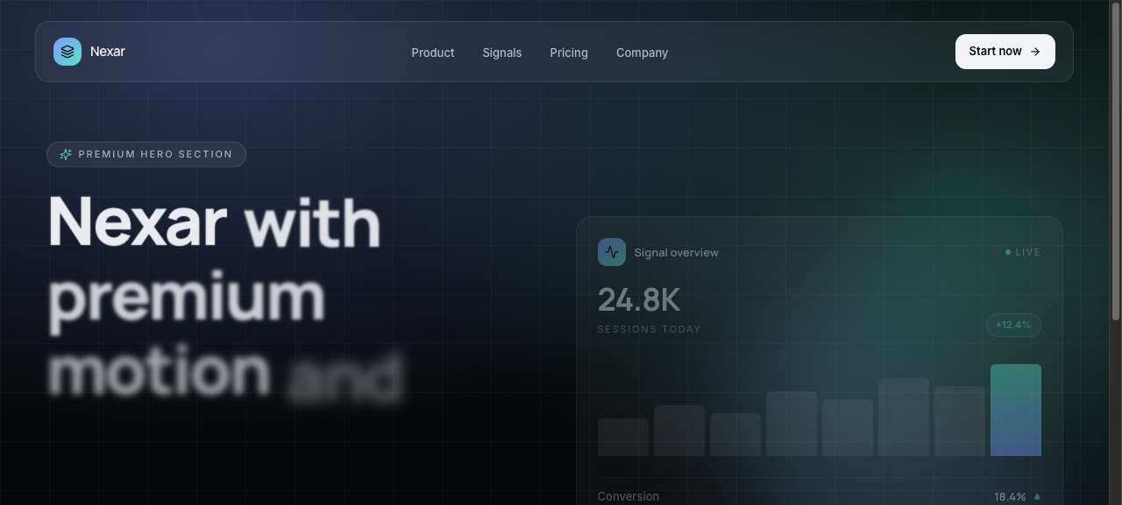Click the Nexar layered logo icon

coord(67,52)
